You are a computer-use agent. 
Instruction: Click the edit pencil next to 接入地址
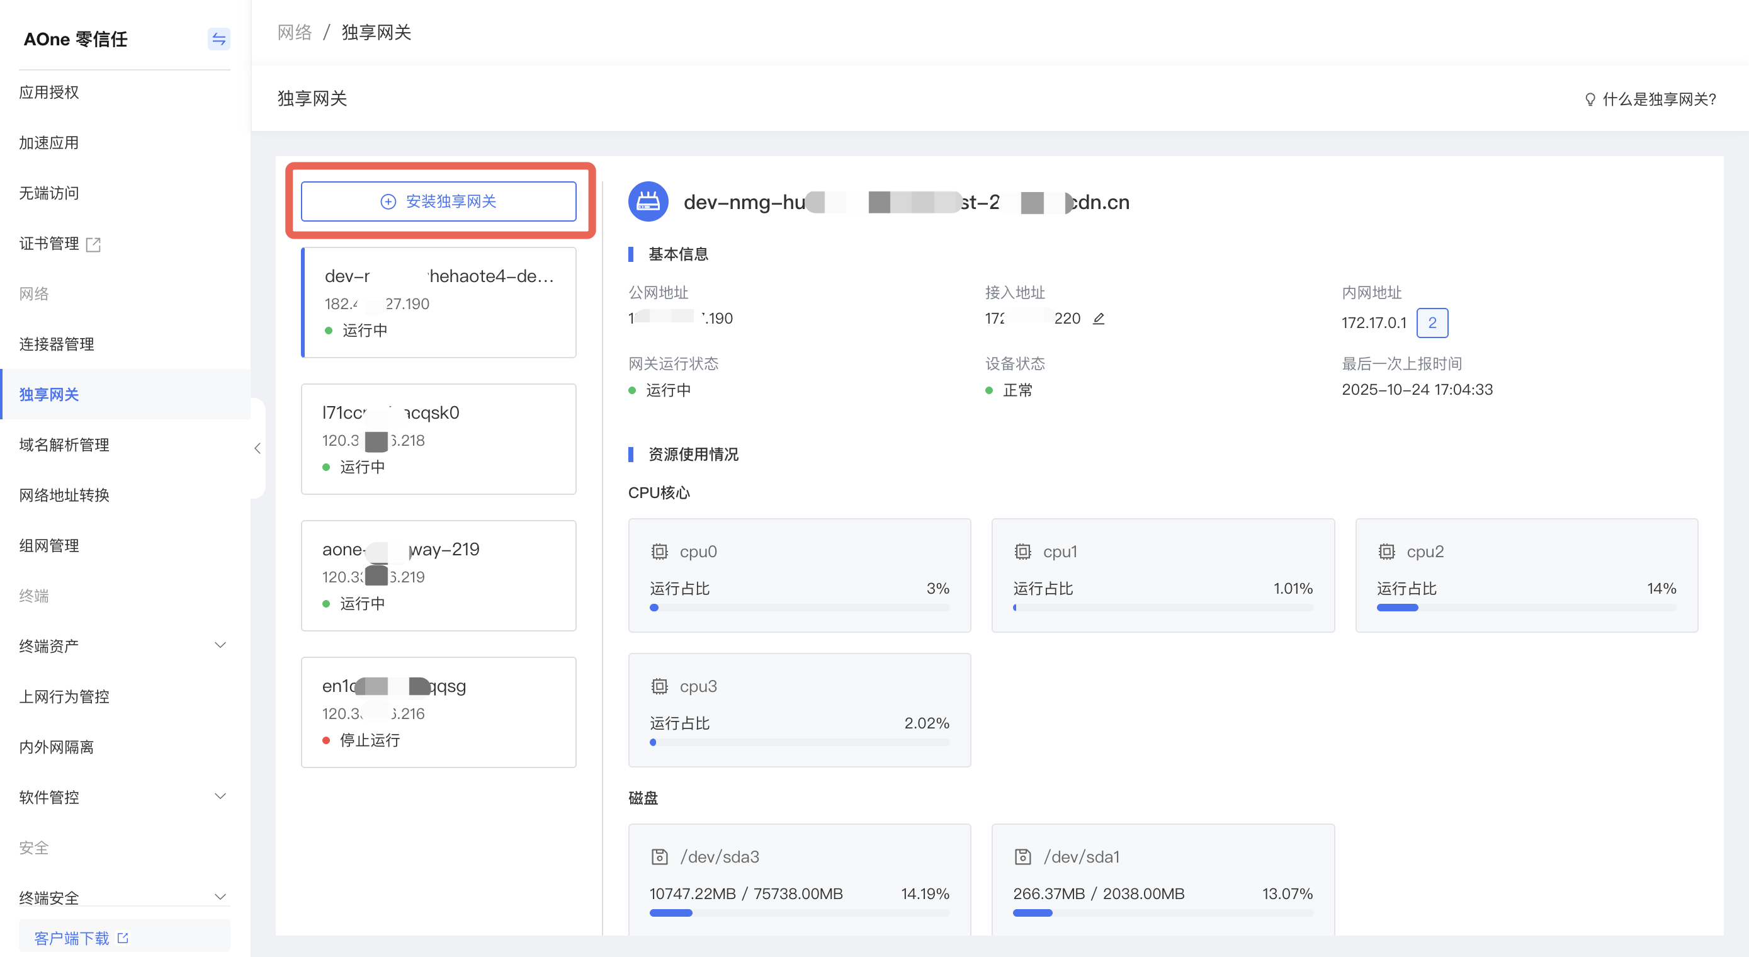(x=1099, y=318)
